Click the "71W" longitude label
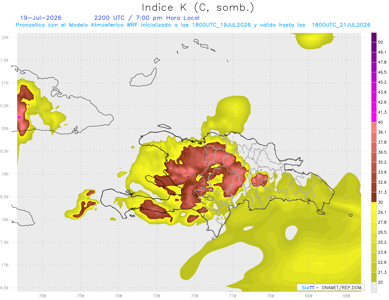389x300 pixels. [x=232, y=295]
